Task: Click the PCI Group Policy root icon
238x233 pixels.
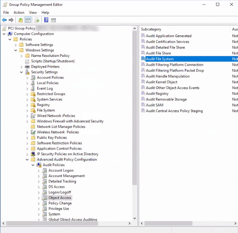Action: tap(4, 28)
